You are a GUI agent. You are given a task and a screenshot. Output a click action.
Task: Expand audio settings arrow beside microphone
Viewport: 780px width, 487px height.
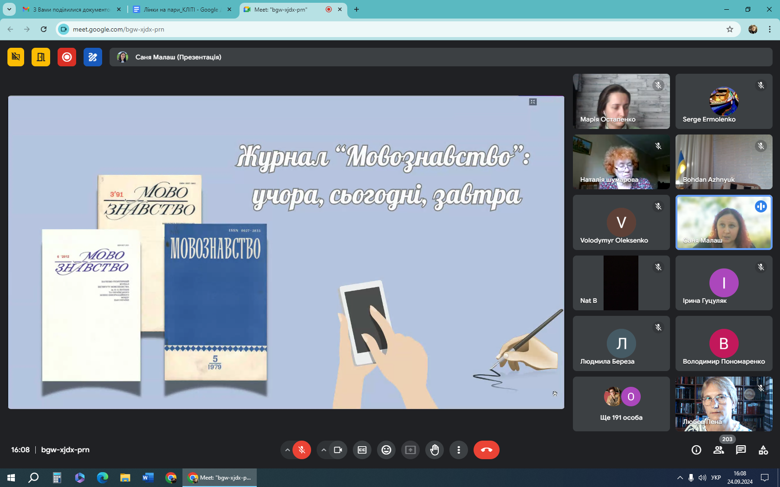point(287,450)
